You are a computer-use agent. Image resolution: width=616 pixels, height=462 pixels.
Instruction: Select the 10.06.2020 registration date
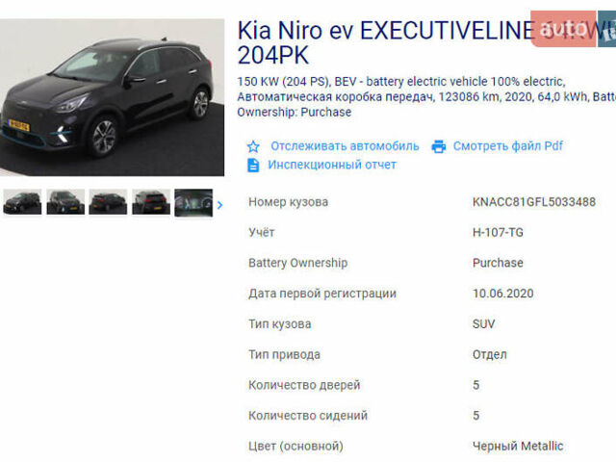pyautogui.click(x=502, y=294)
